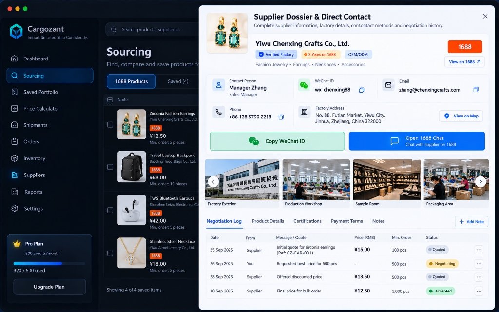Click the Open 1688 Chat button
Screen dimensions: 499x312
pos(417,141)
